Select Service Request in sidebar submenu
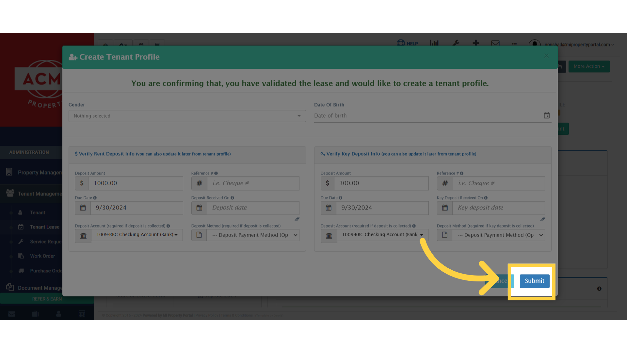Image resolution: width=627 pixels, height=353 pixels. 46,242
